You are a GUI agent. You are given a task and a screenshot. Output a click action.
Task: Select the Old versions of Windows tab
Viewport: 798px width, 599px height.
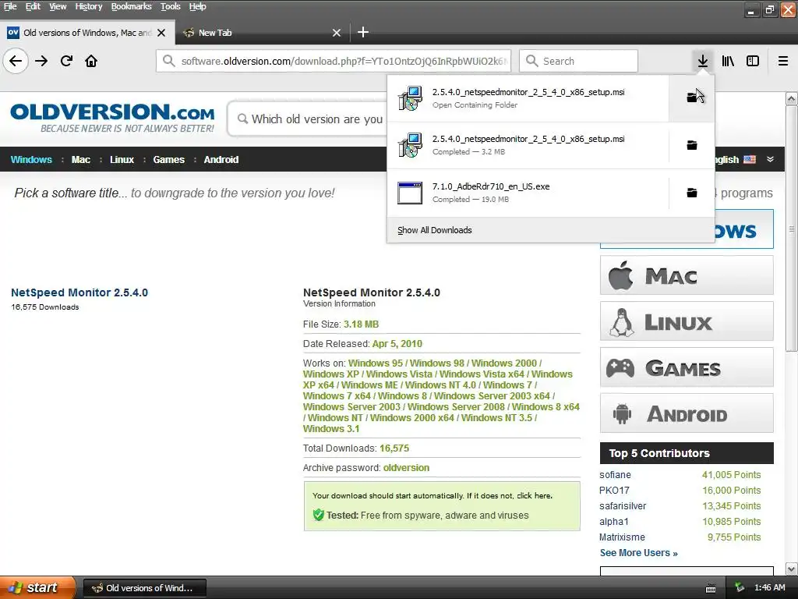(87, 33)
